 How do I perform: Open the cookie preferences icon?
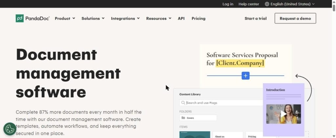(10, 129)
